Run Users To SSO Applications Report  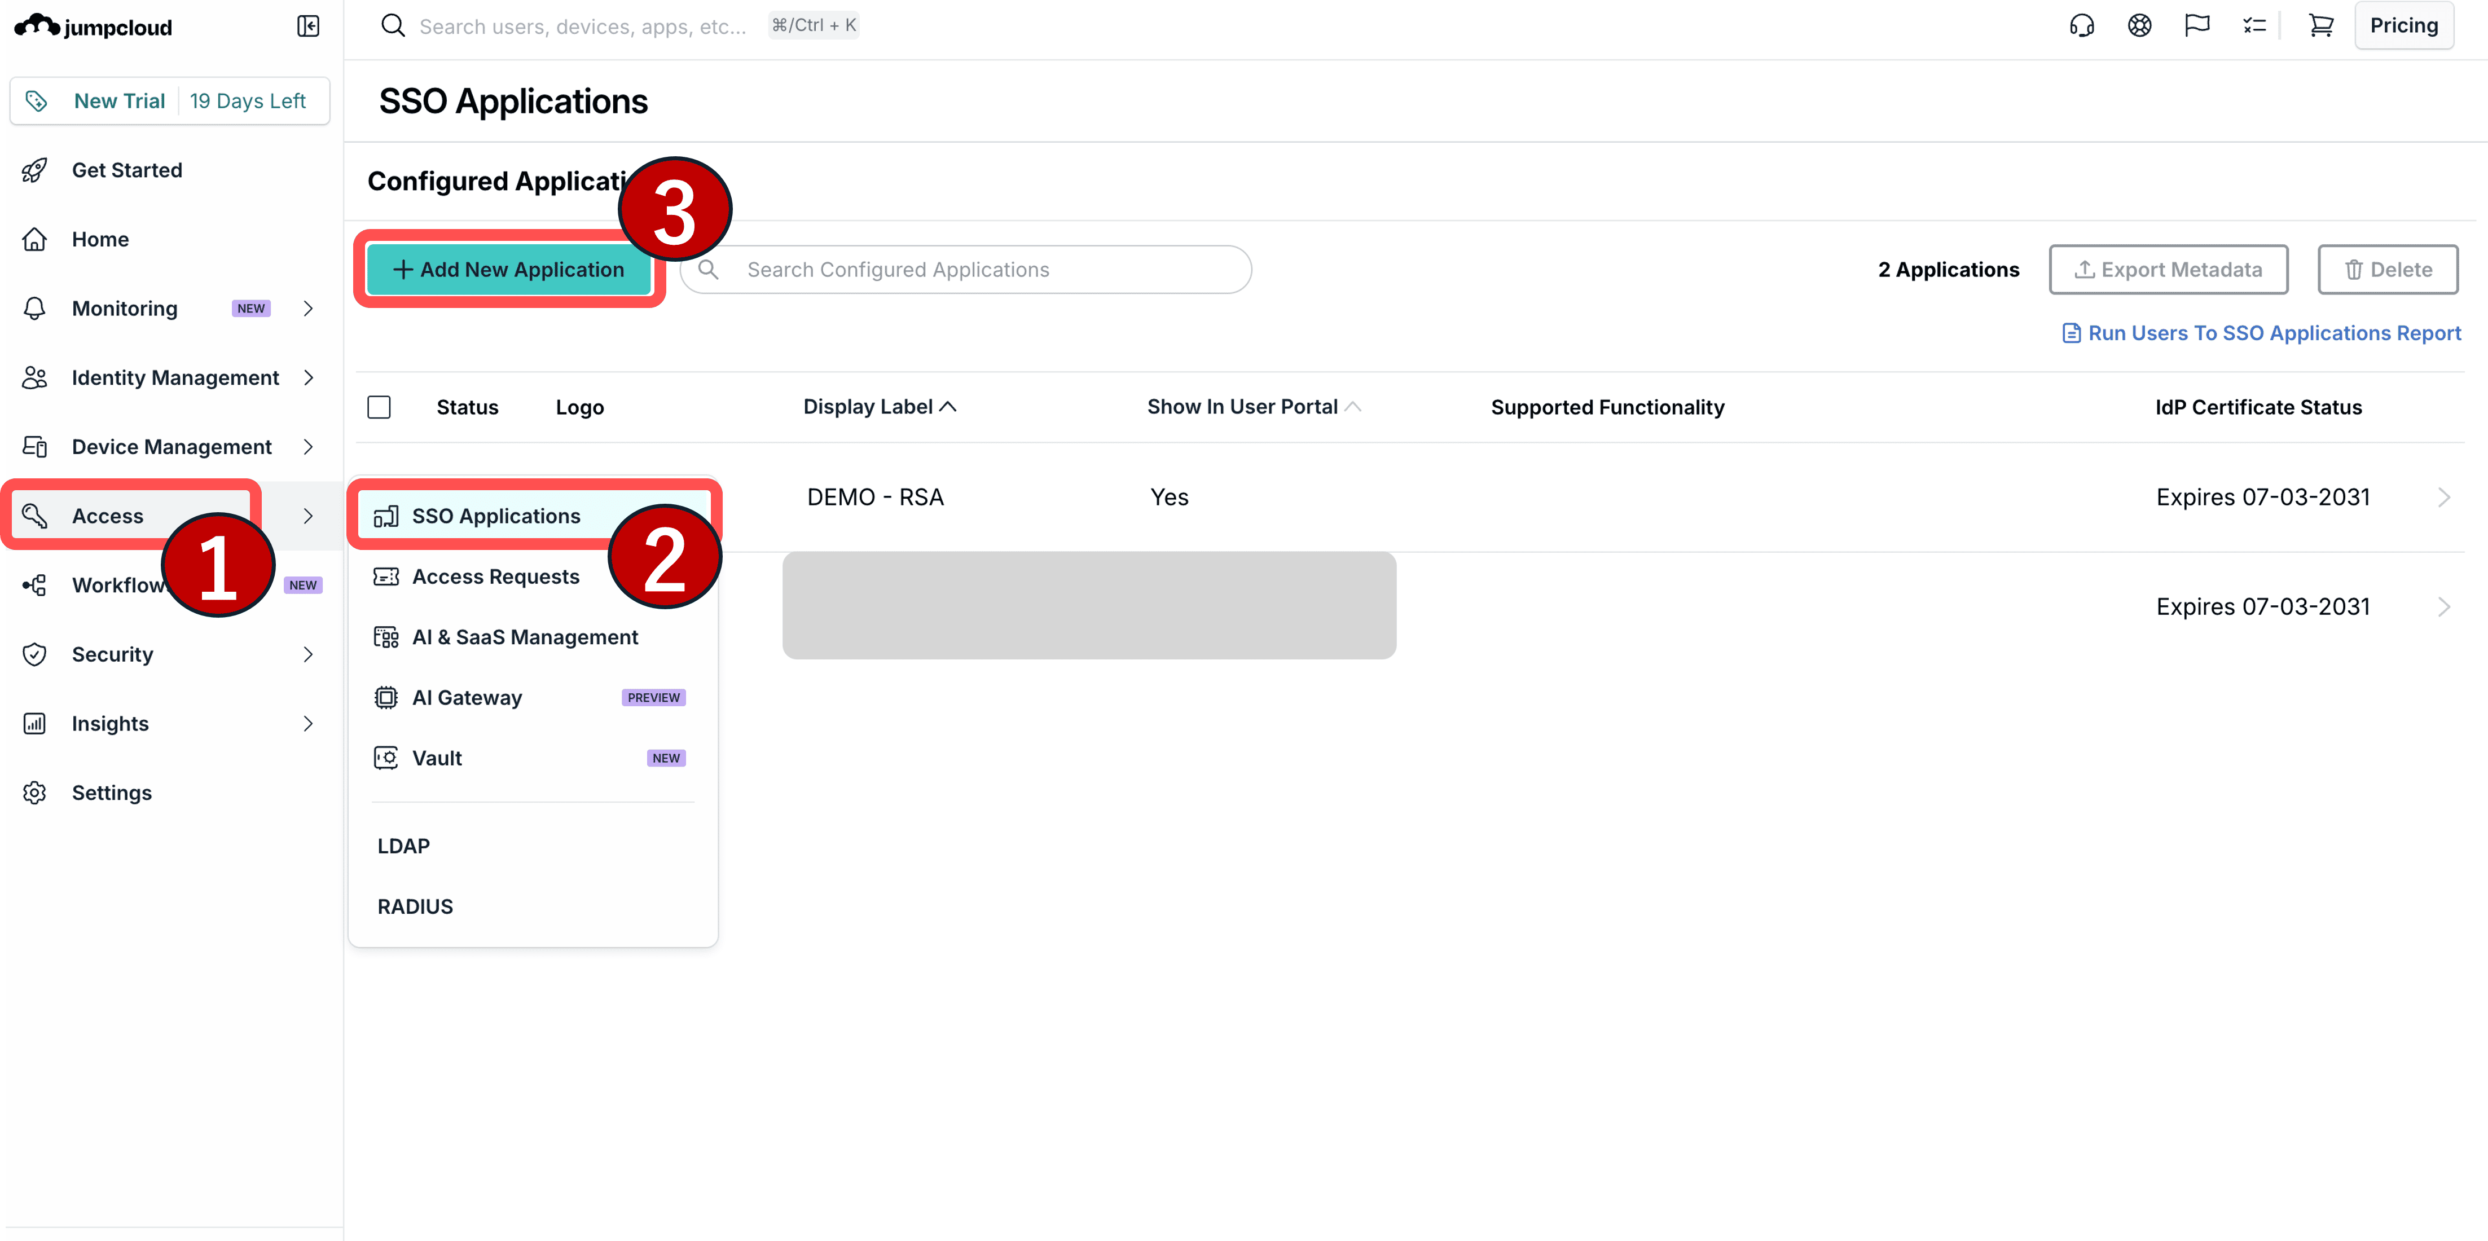pyautogui.click(x=2262, y=333)
